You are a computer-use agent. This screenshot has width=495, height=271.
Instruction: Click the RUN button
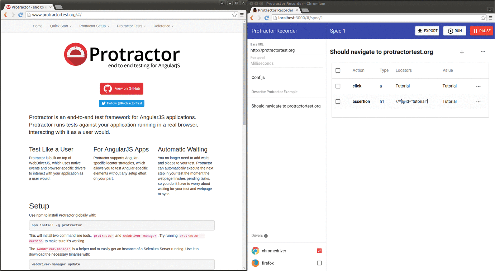pyautogui.click(x=454, y=31)
